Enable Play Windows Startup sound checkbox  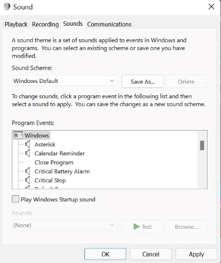point(15,199)
